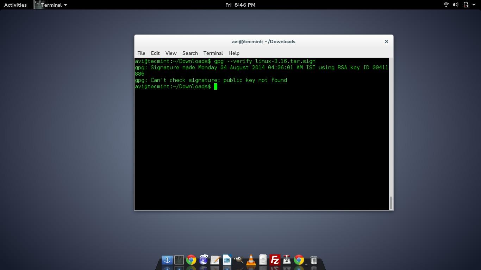Launch the Terminal icon in the dock
Screen dimensions: 481x270
click(x=179, y=260)
